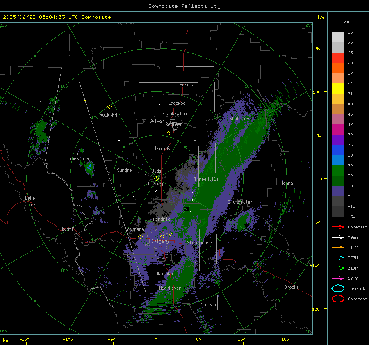Click the Drumheller town label
Screen dimensions: 369x345
pyautogui.click(x=240, y=202)
